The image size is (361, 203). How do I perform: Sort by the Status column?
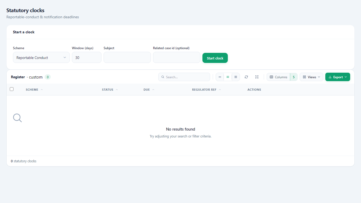(x=110, y=90)
